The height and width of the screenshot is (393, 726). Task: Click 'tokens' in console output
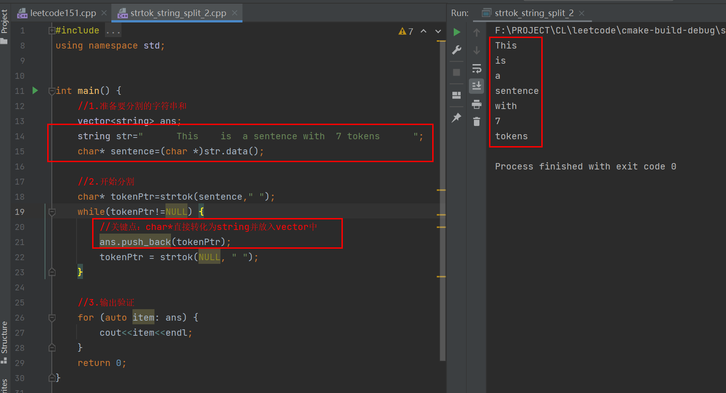[511, 136]
